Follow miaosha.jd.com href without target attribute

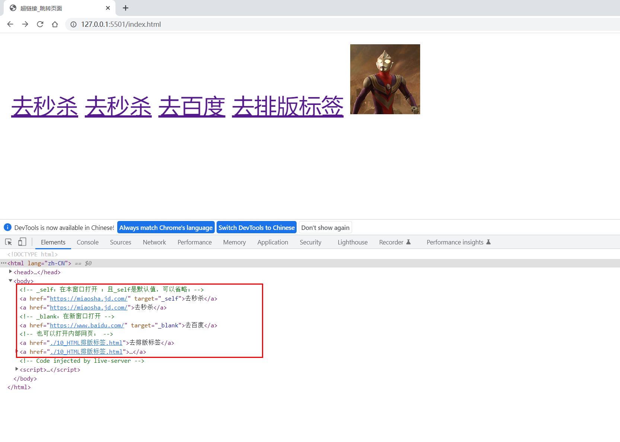click(x=89, y=307)
